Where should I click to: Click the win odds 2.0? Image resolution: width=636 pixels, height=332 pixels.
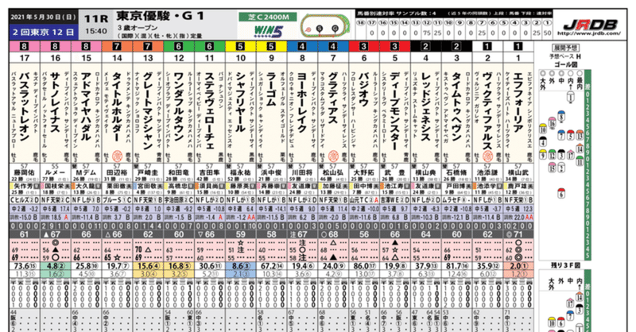[514, 266]
